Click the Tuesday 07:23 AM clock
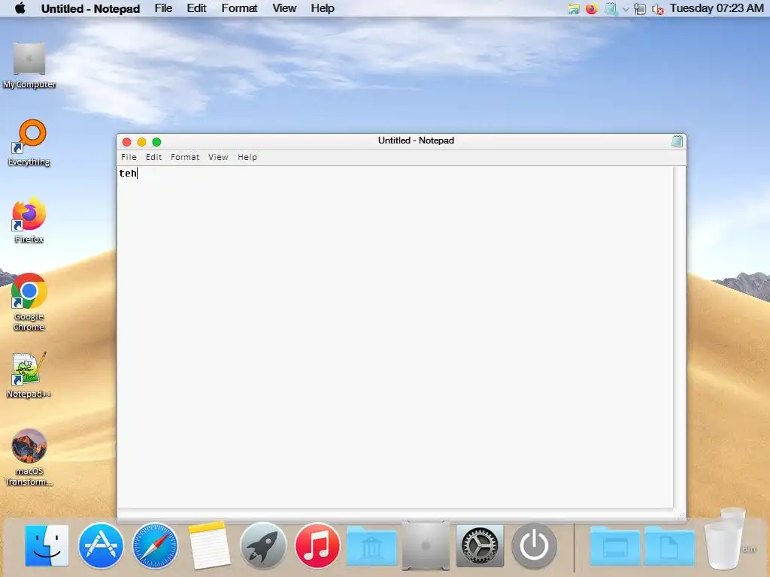The height and width of the screenshot is (577, 770). [x=717, y=8]
